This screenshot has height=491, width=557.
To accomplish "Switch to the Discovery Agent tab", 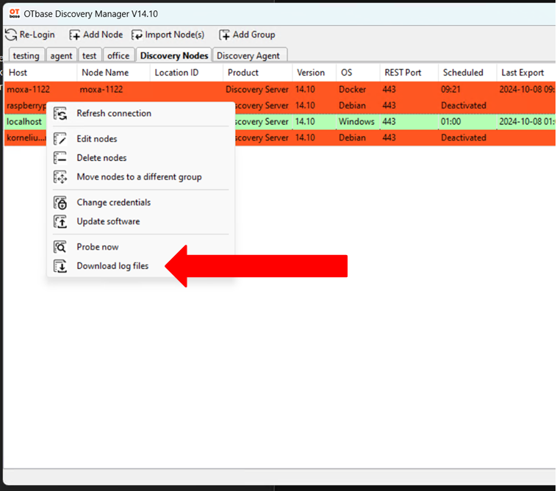I will (x=248, y=56).
